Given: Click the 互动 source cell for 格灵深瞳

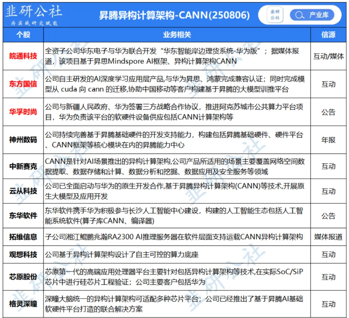Looking at the screenshot, I should (328, 304).
